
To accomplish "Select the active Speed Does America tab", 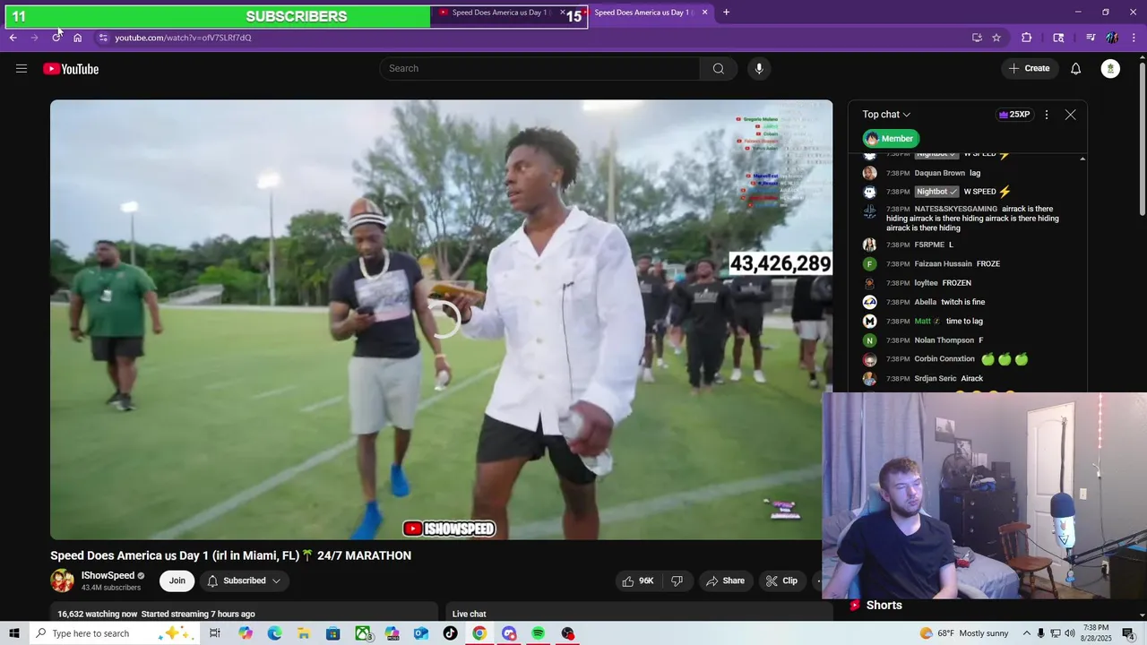I will pos(642,13).
